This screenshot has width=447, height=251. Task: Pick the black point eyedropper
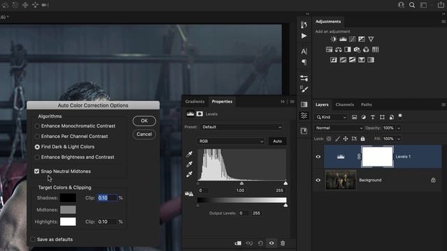tap(189, 154)
